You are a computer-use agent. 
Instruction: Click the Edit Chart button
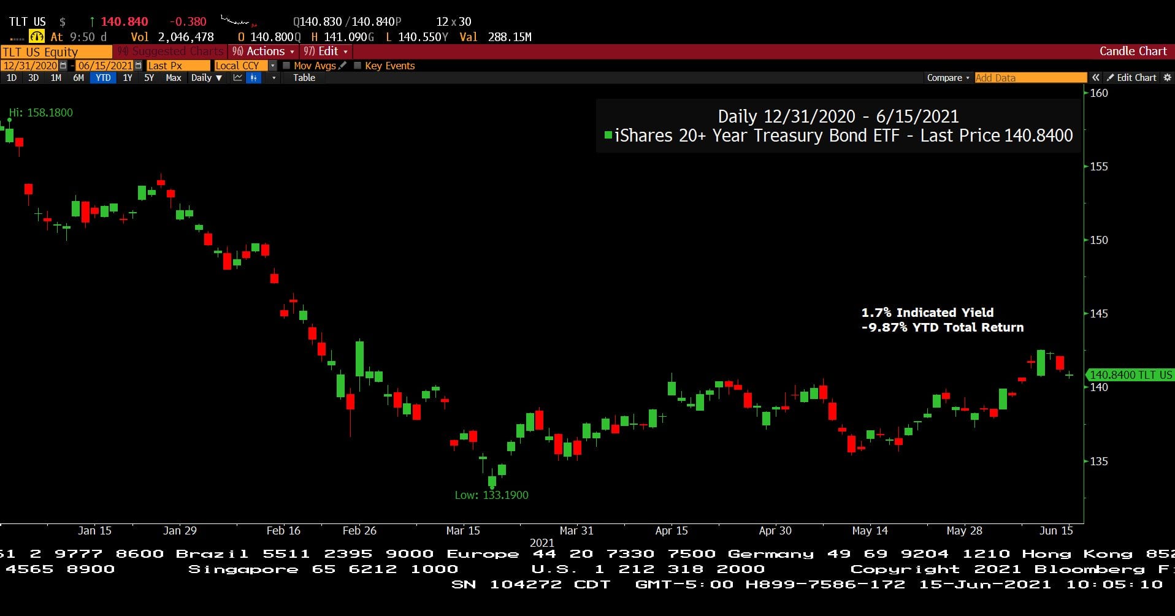coord(1131,78)
